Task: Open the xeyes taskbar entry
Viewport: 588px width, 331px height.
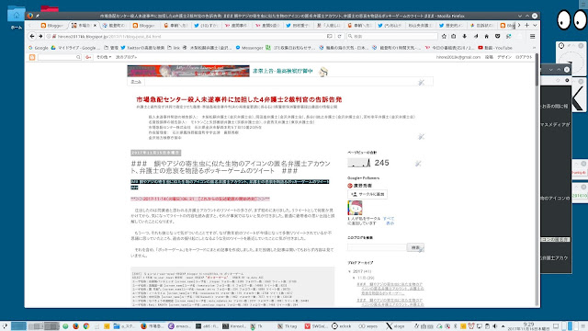Action: 368,326
